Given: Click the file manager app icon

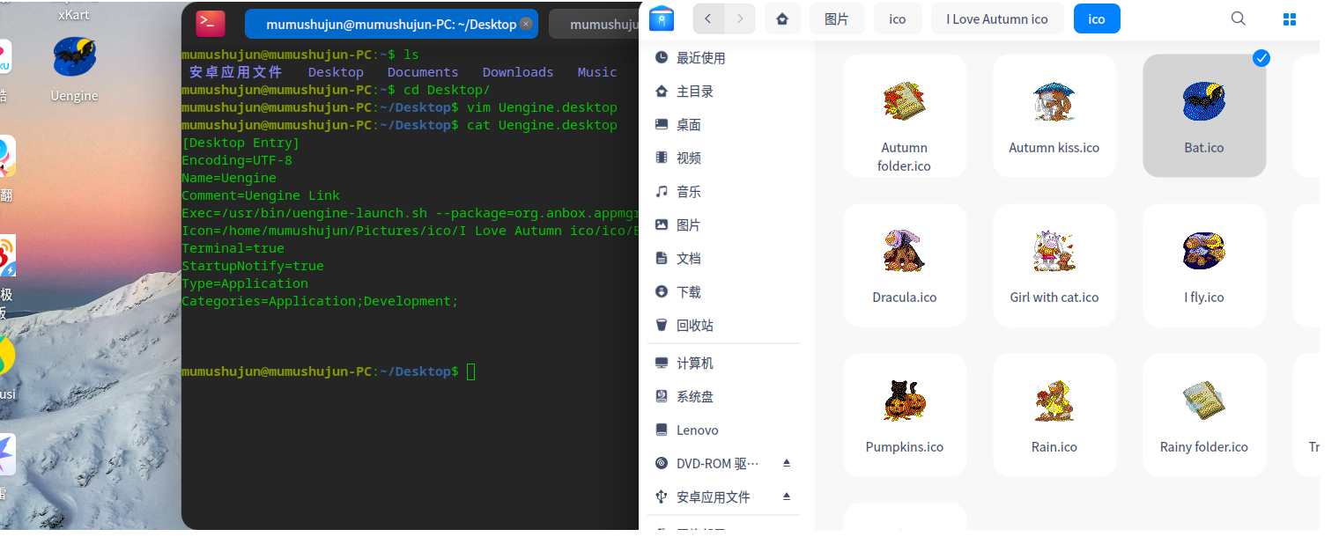Looking at the screenshot, I should coord(662,18).
